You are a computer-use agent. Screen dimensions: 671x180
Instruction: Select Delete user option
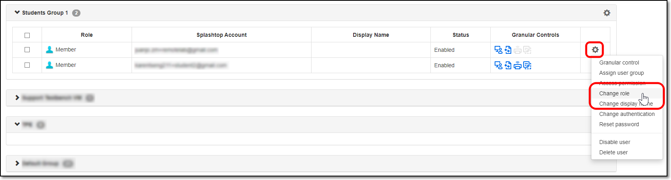pos(613,152)
